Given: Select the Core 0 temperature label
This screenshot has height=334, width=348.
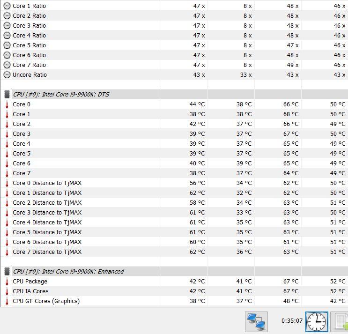Looking at the screenshot, I should (22, 104).
